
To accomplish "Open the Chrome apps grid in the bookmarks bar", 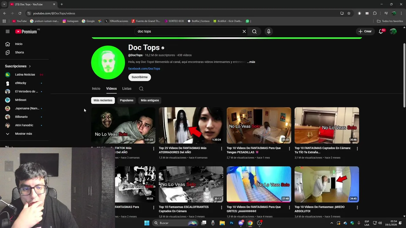I will [x=4, y=21].
